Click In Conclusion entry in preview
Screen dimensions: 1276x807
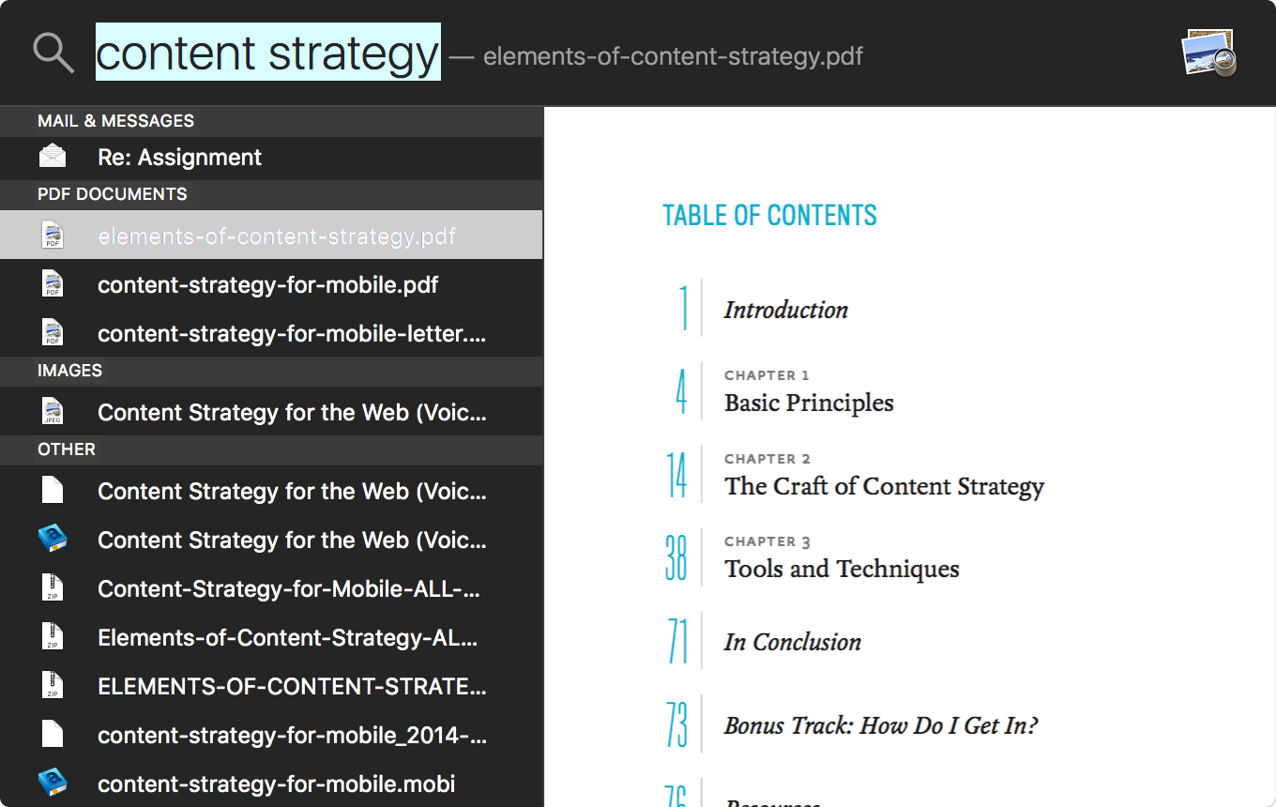793,643
